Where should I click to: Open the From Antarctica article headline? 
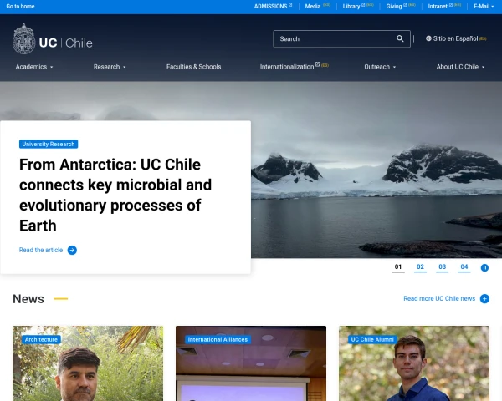point(115,195)
